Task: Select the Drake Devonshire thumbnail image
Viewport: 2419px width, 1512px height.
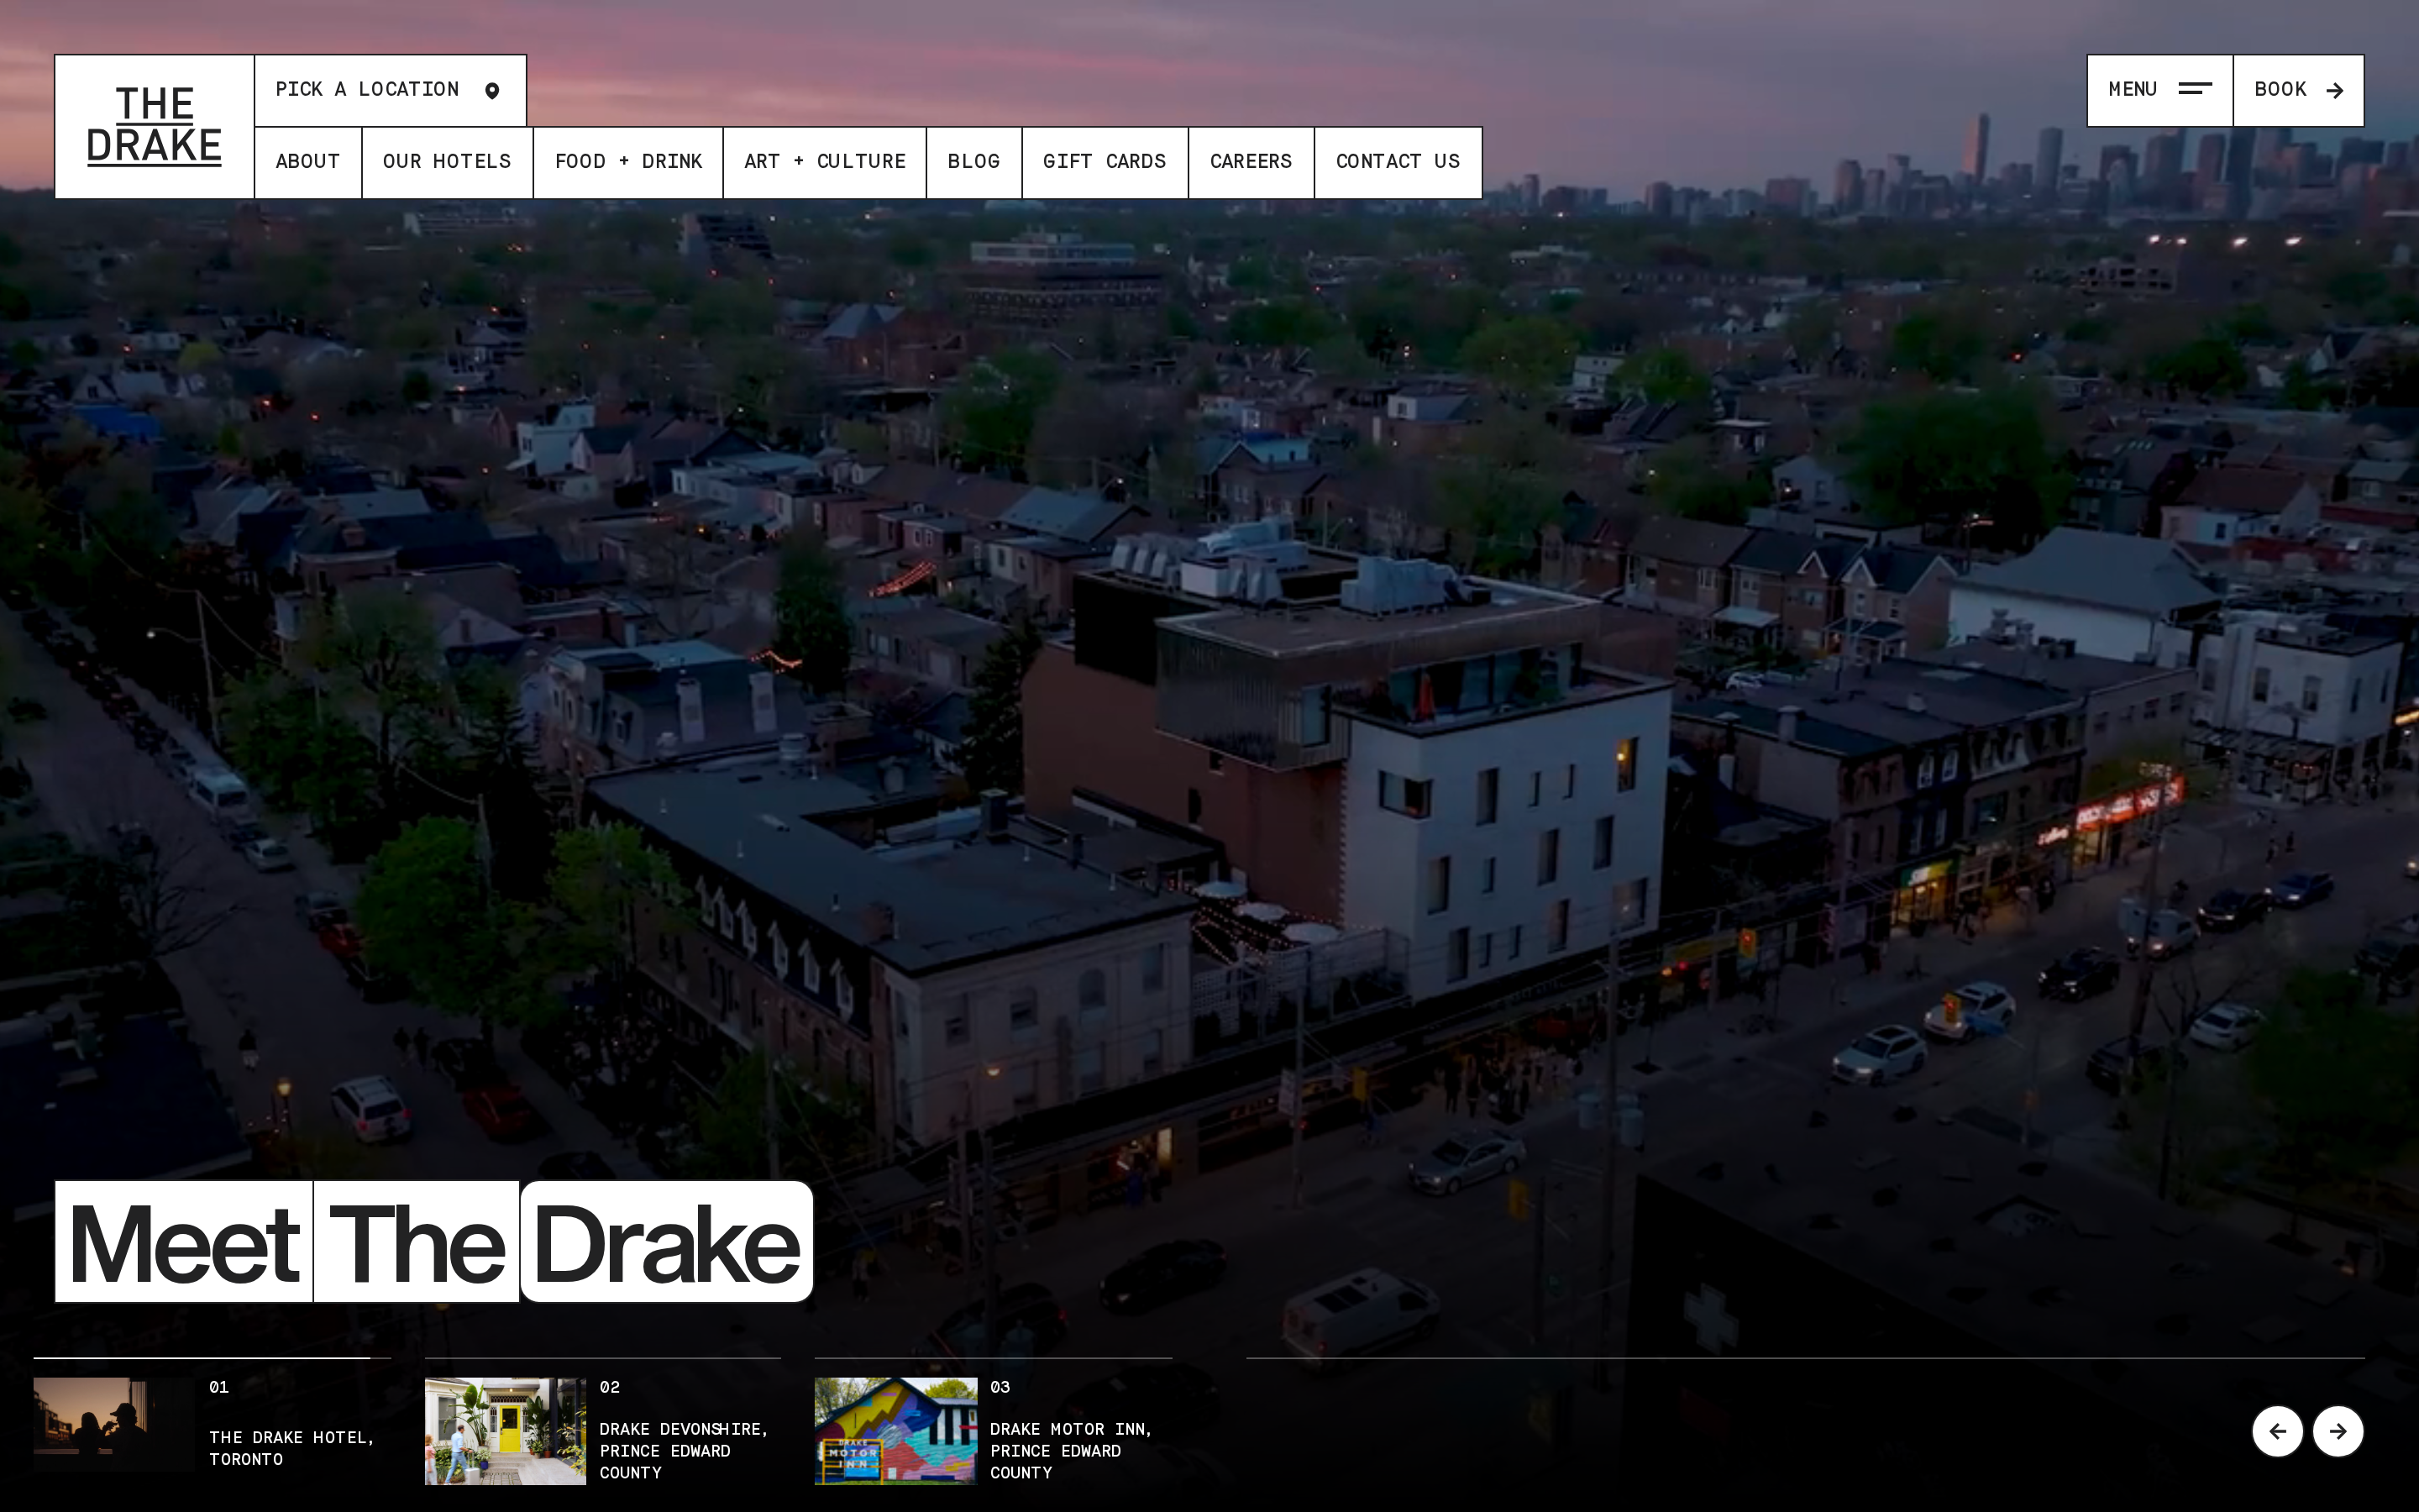Action: pyautogui.click(x=505, y=1431)
